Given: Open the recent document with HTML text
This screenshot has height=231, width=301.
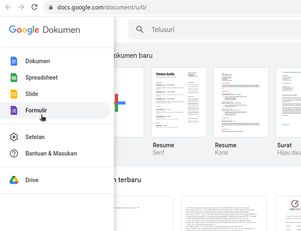Looking at the screenshot, I should (x=224, y=213).
